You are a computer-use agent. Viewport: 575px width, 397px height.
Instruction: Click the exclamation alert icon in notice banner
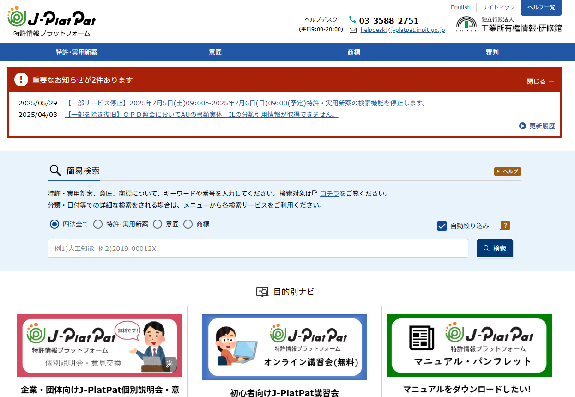[x=21, y=79]
